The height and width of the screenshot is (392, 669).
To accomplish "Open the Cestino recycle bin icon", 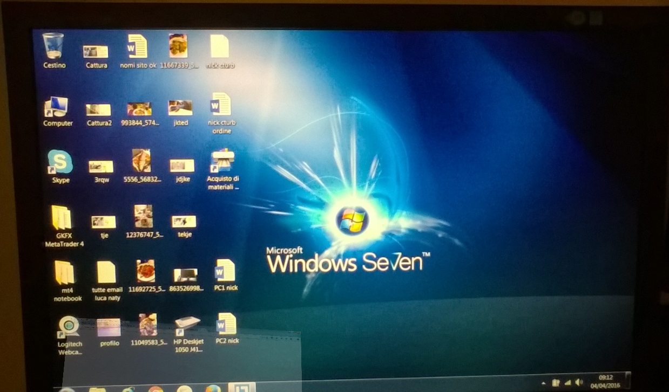I will tap(53, 46).
